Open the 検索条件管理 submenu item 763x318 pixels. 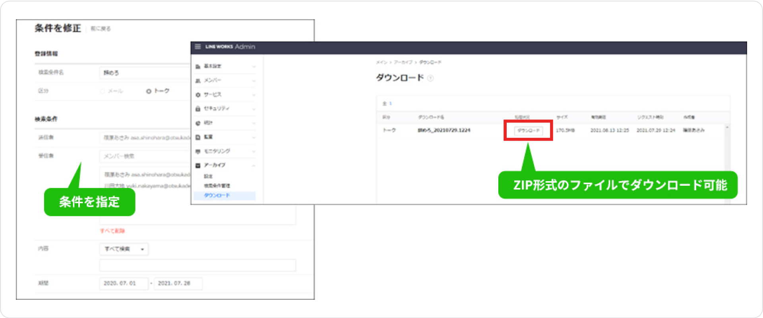pos(217,186)
